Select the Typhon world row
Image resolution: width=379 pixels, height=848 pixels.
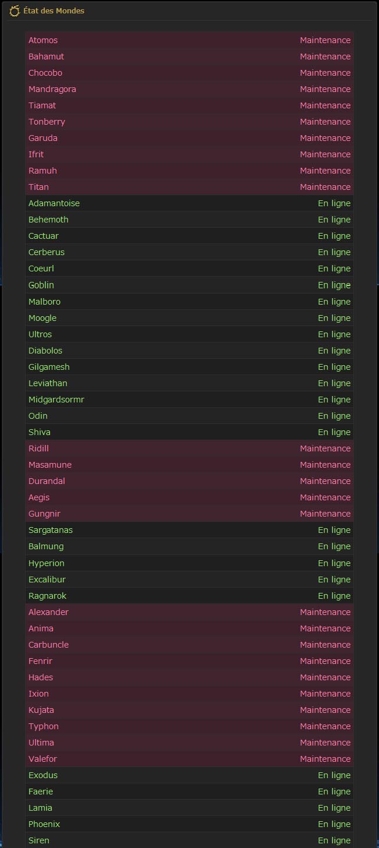pos(189,726)
